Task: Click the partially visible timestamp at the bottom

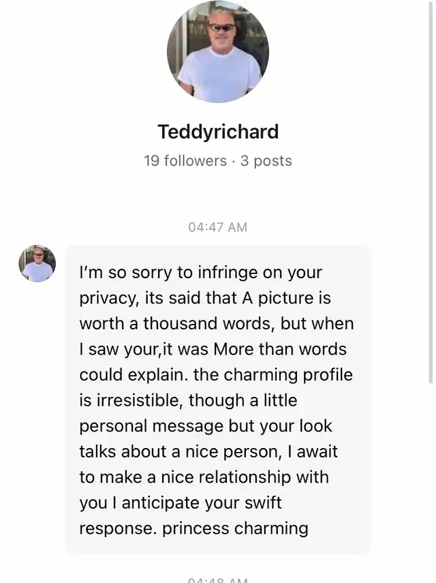Action: point(218,580)
